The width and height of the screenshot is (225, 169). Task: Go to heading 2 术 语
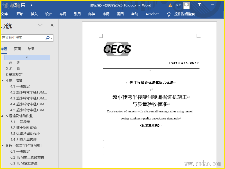pyautogui.click(x=13, y=68)
